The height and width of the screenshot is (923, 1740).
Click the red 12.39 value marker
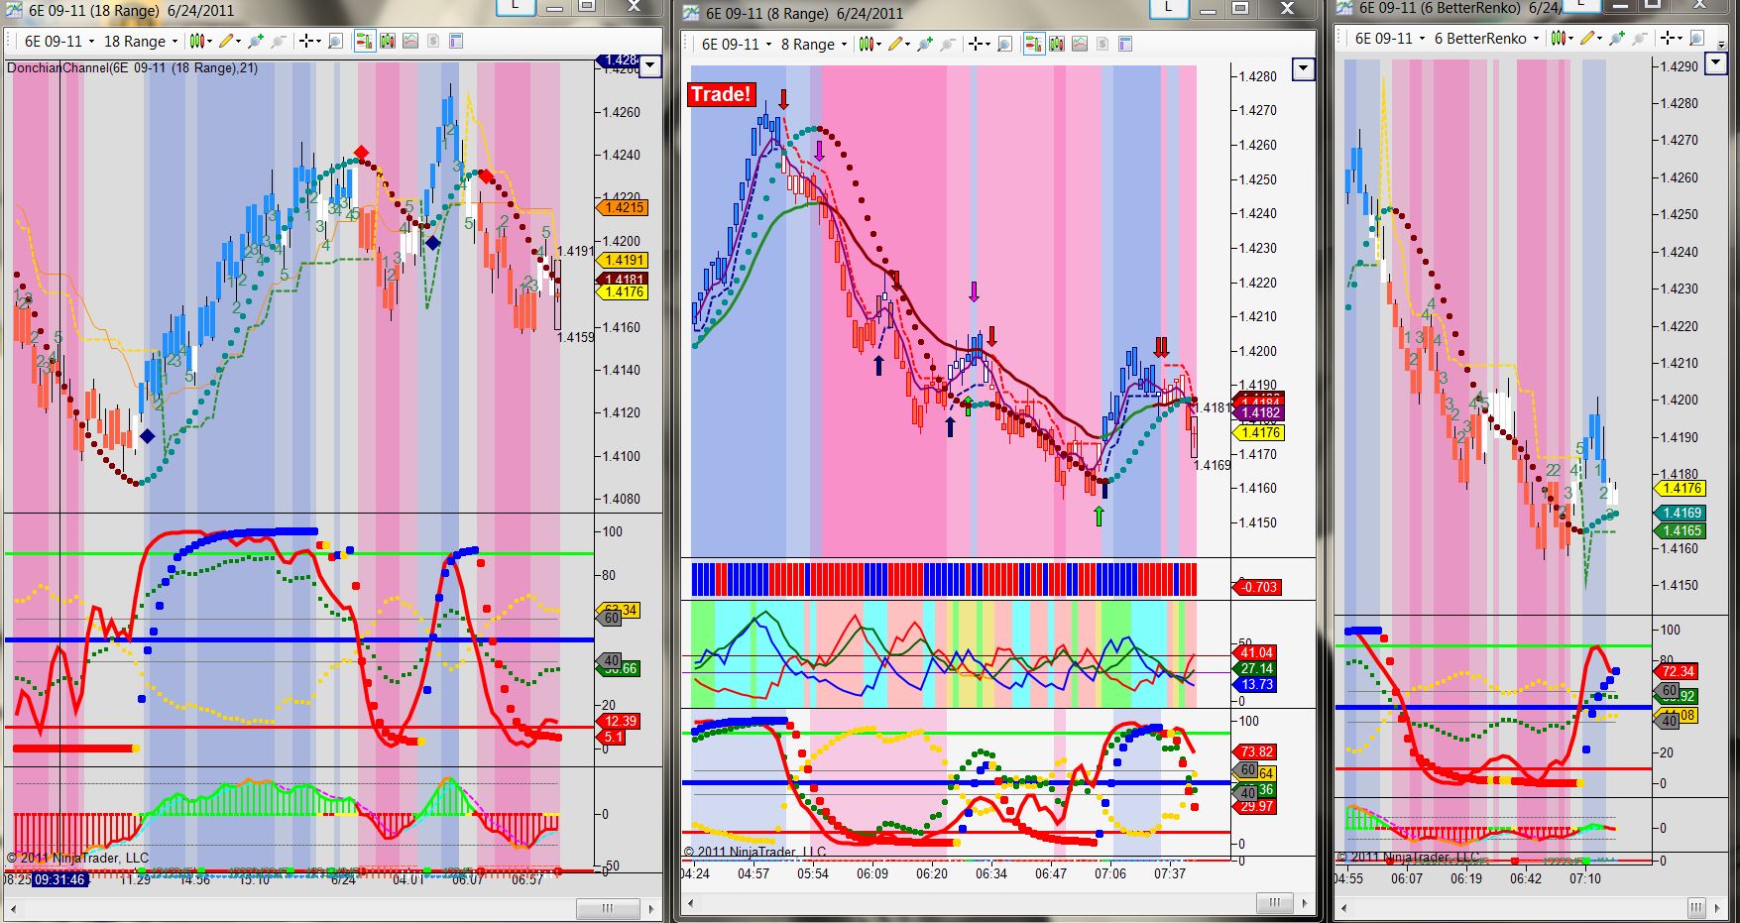pyautogui.click(x=619, y=721)
